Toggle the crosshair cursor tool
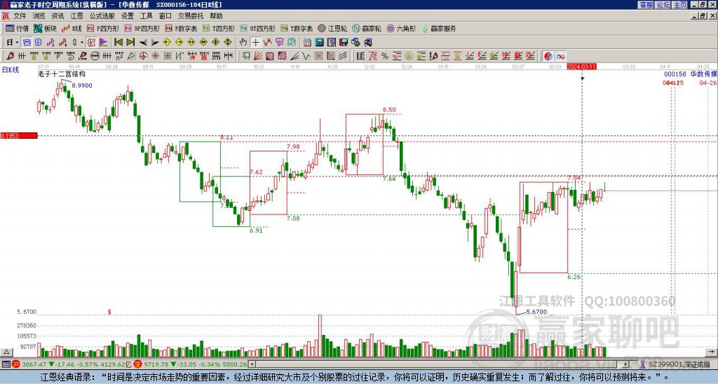 (255, 43)
